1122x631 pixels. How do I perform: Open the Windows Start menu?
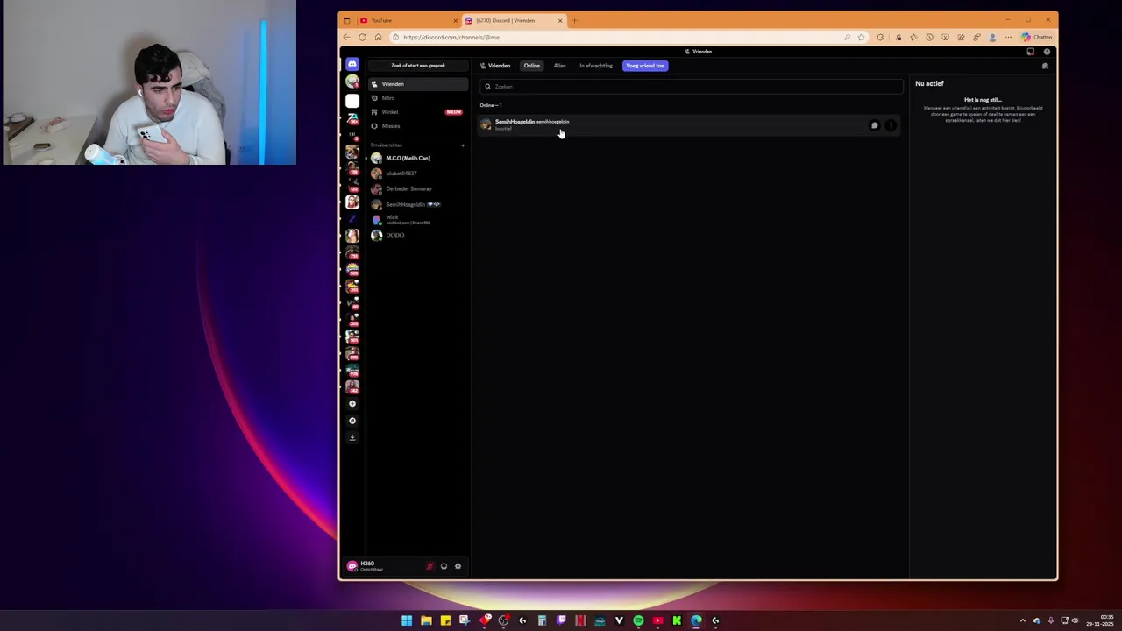[x=407, y=620]
